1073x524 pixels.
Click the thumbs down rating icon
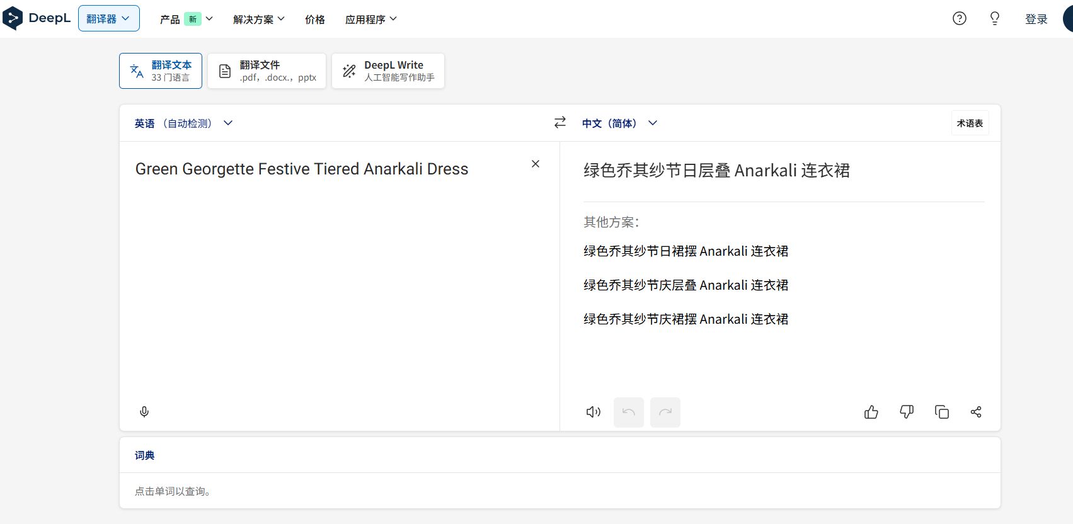pos(907,412)
